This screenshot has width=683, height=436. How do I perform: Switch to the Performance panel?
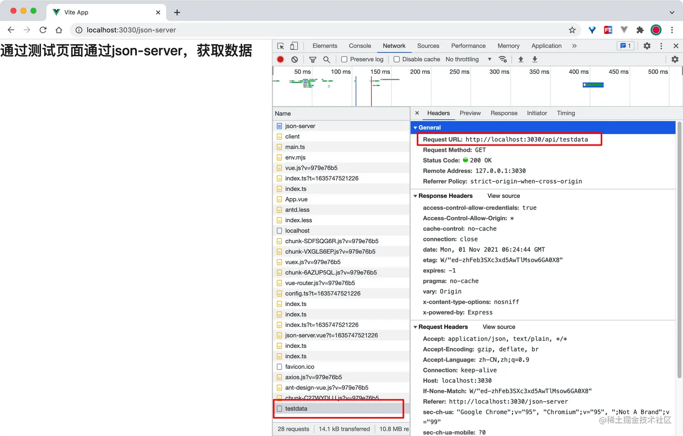(x=468, y=46)
